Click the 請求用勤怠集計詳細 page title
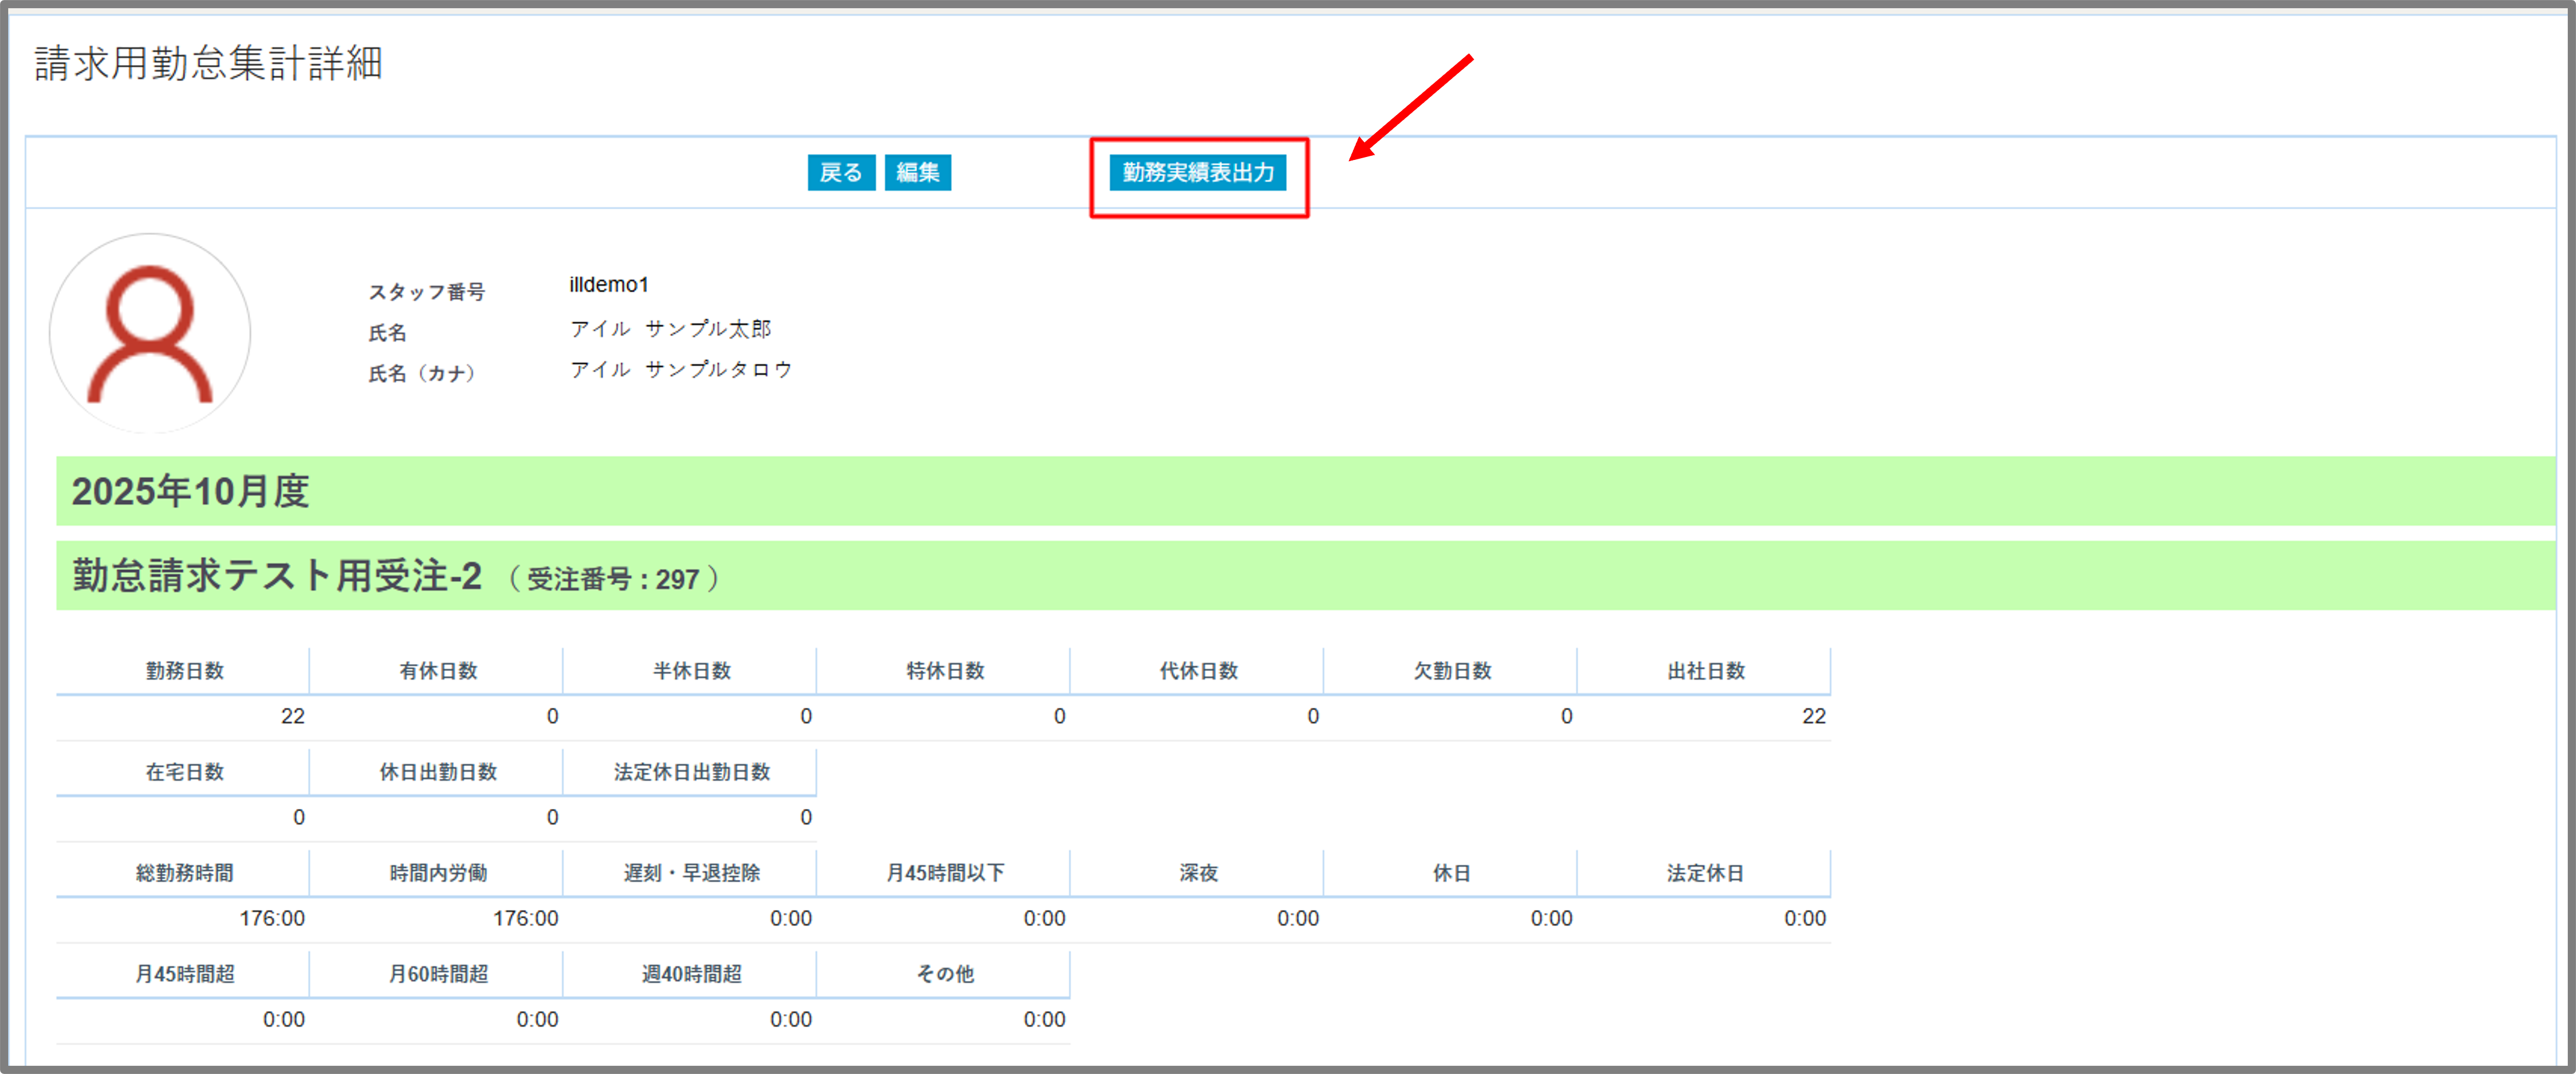This screenshot has width=2576, height=1074. tap(209, 63)
